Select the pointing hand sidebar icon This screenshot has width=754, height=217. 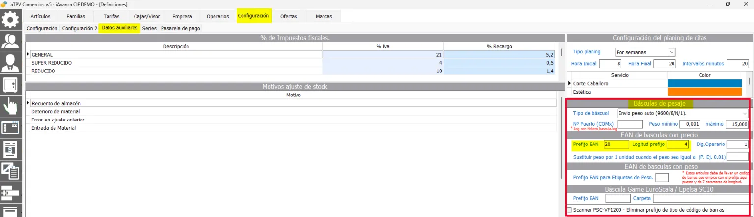click(x=11, y=106)
